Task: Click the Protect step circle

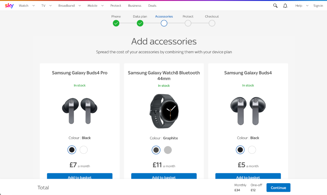Action: [x=188, y=23]
